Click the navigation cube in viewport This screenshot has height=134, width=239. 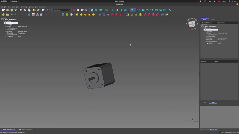[190, 24]
